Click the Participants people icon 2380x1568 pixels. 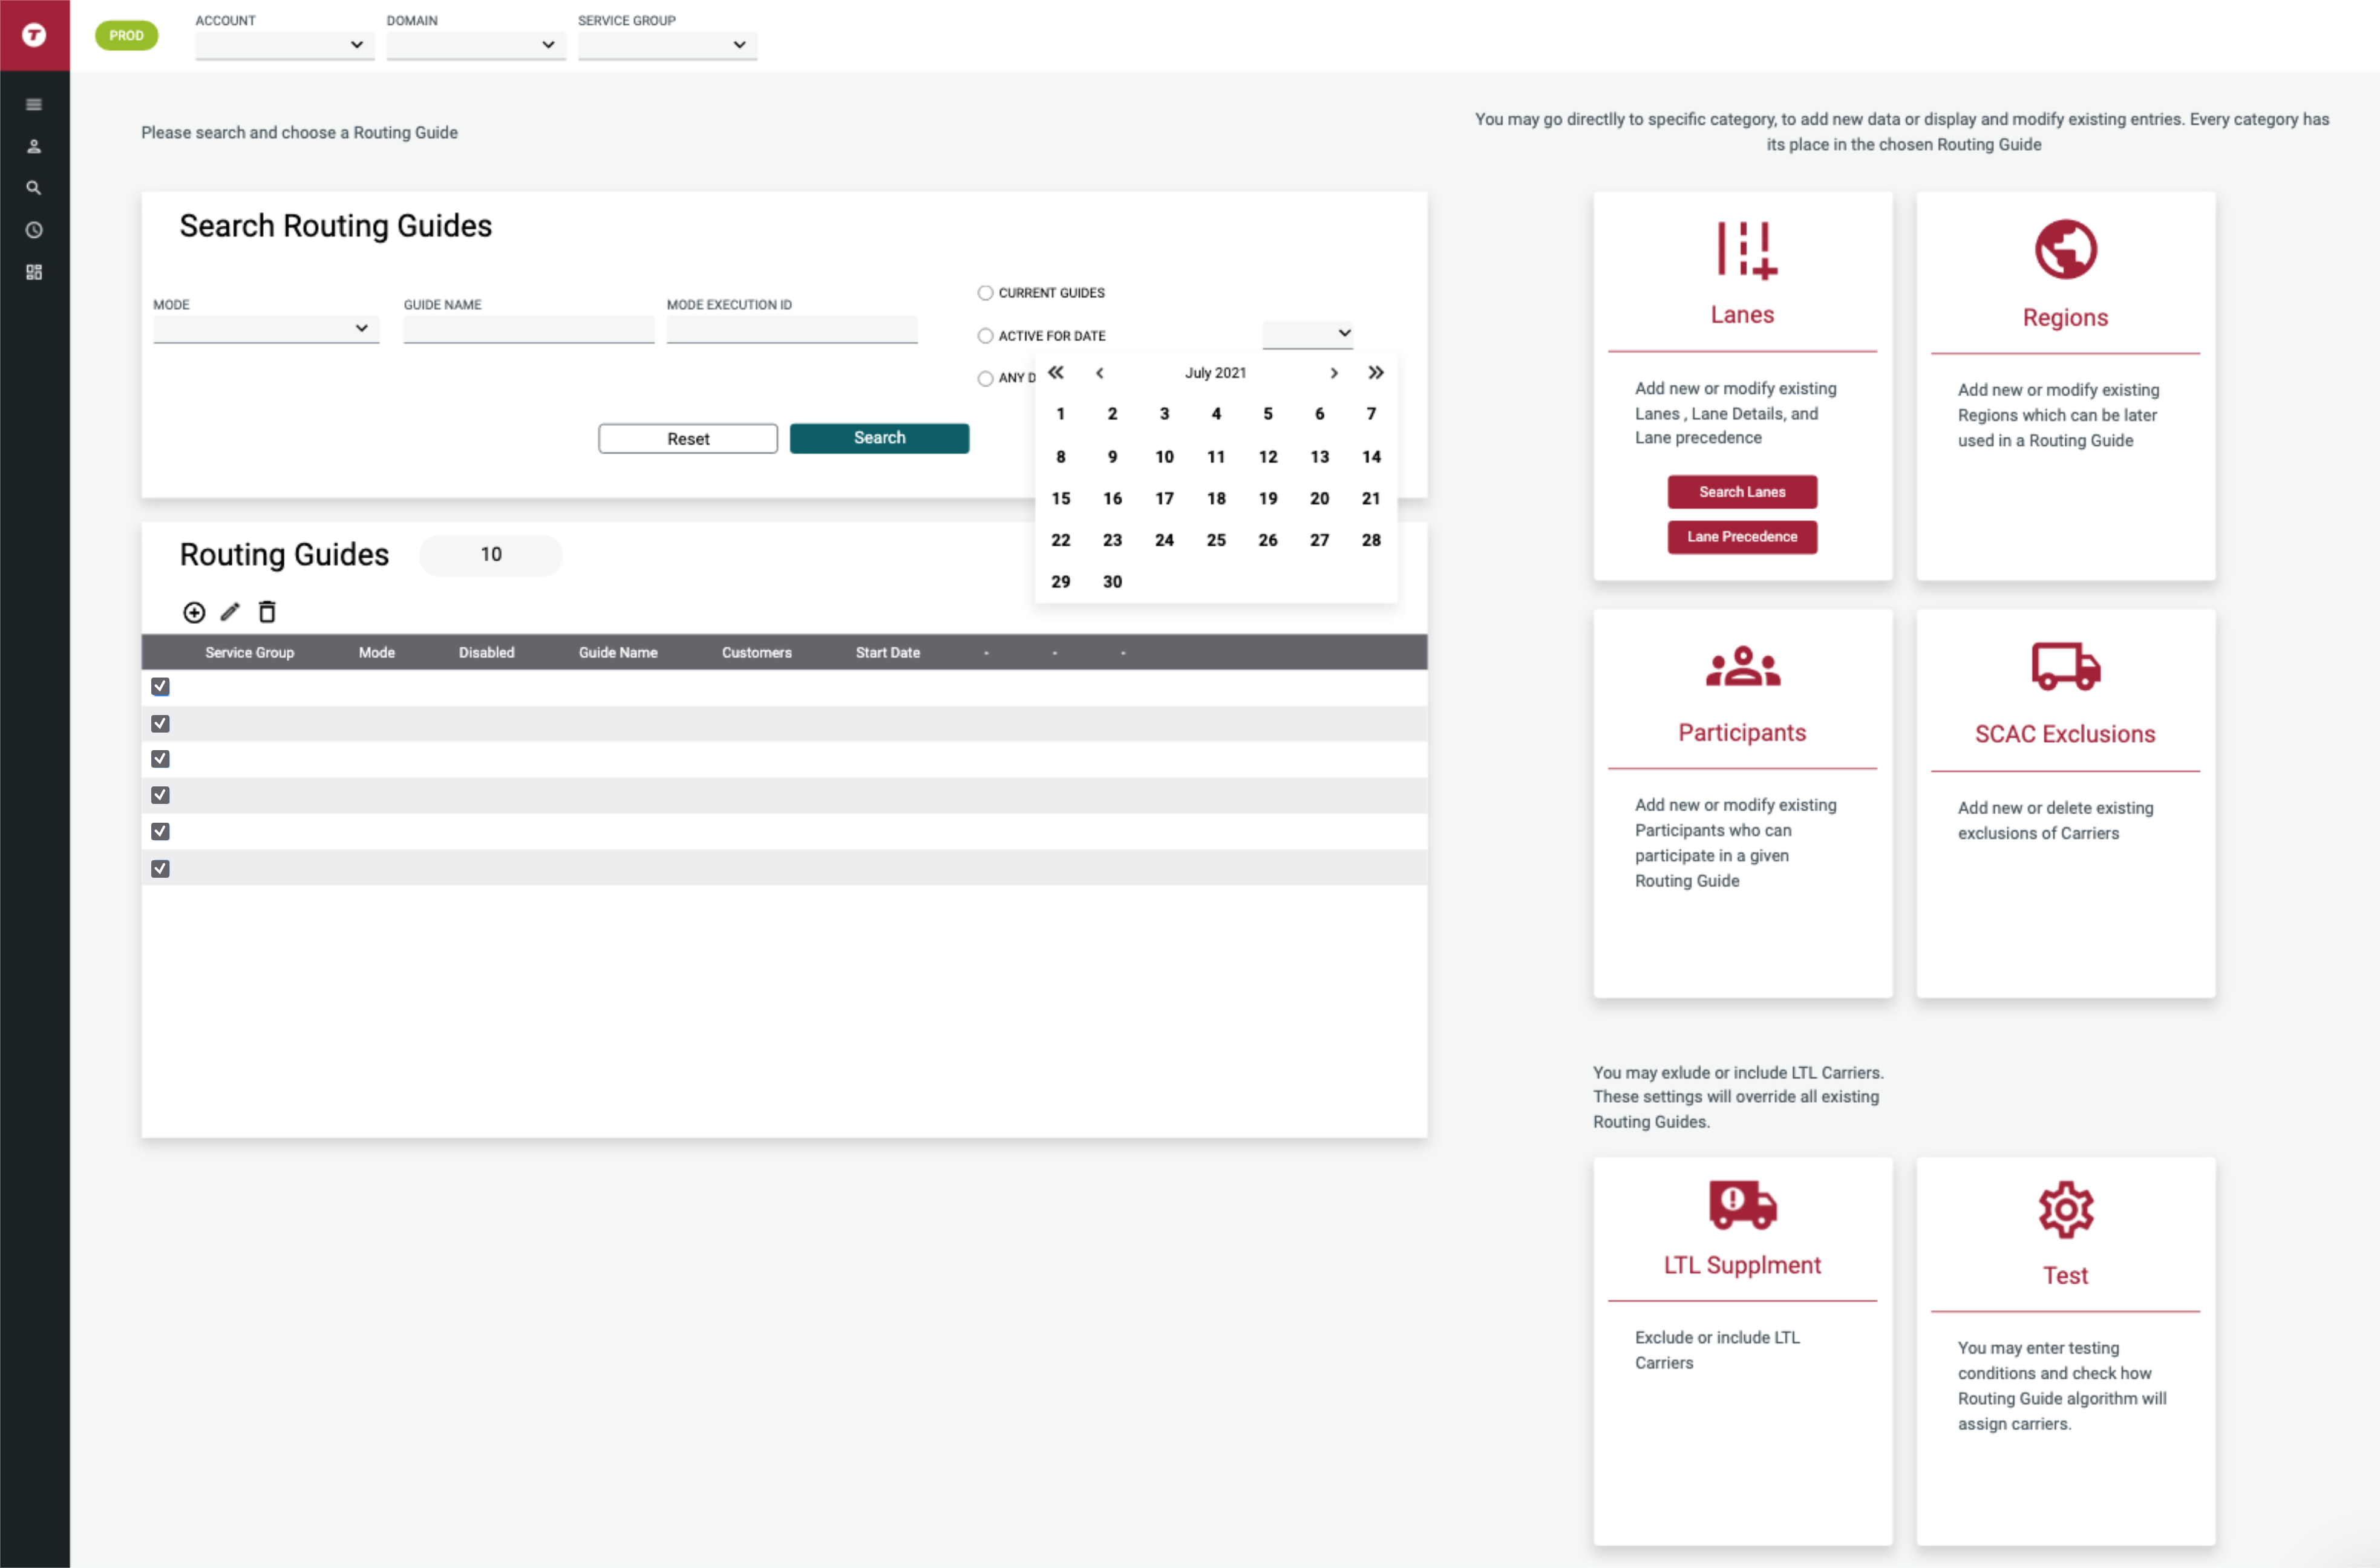1743,666
